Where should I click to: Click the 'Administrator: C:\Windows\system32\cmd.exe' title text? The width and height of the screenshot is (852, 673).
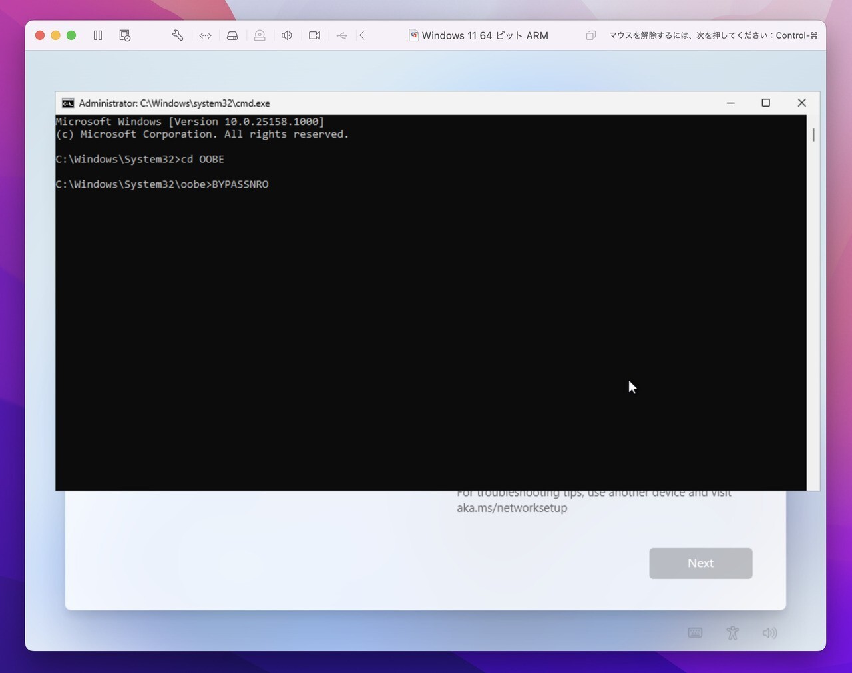(x=174, y=103)
